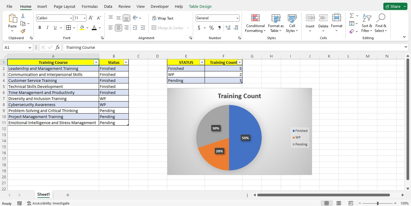Open the Sort & Filter tool
Image resolution: width=411 pixels, height=206 pixels.
pos(367,23)
